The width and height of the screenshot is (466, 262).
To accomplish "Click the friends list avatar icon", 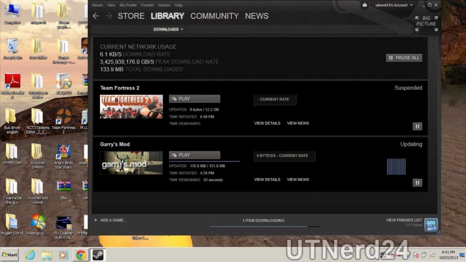I will 431,225.
